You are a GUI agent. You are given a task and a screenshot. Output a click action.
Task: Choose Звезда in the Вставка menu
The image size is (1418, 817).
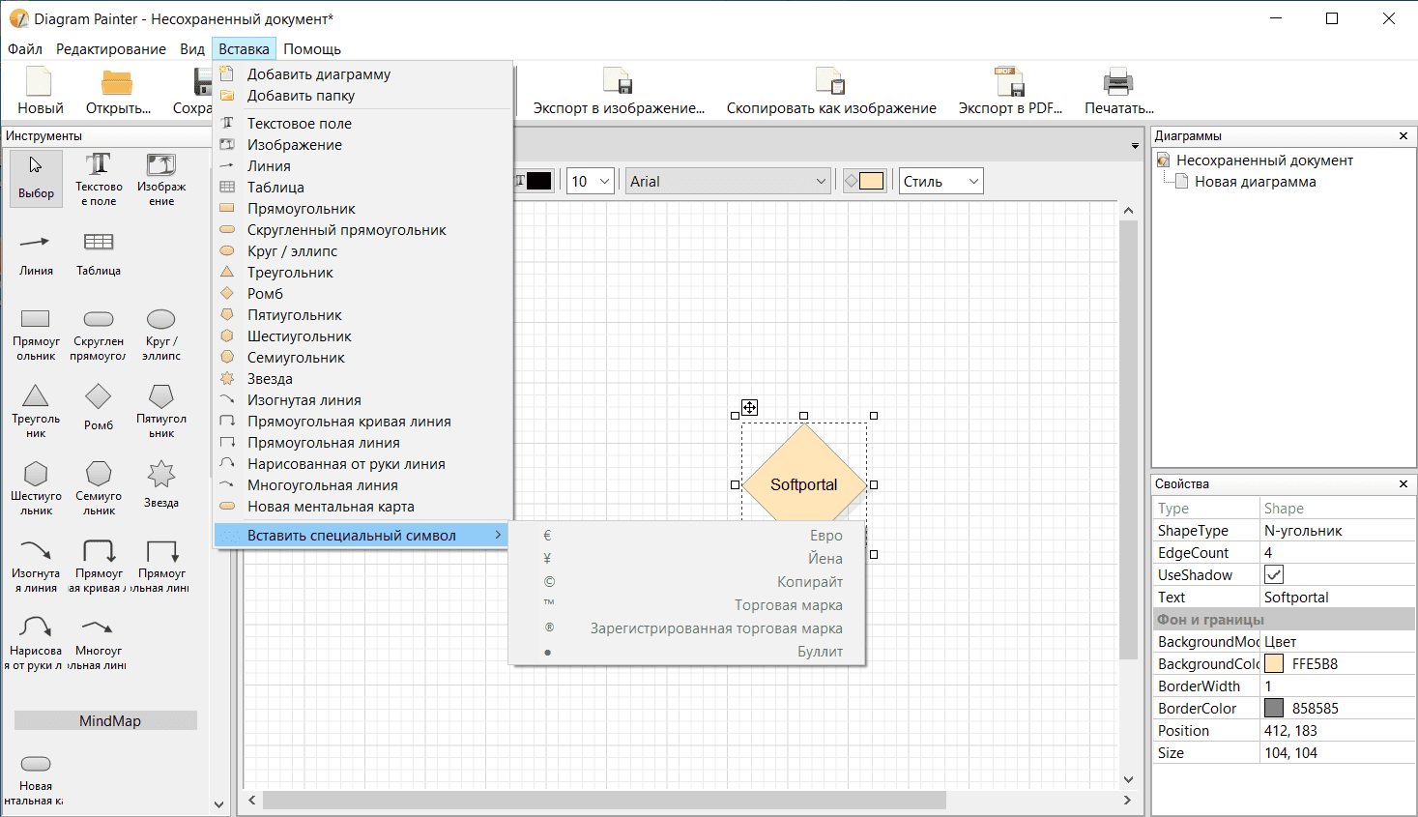(362, 379)
